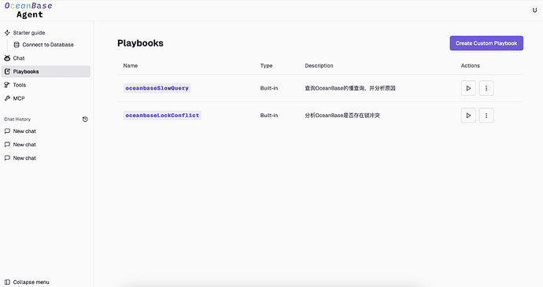This screenshot has width=543, height=287.
Task: Run the oceanbaseSlowQuery playbook
Action: point(468,88)
